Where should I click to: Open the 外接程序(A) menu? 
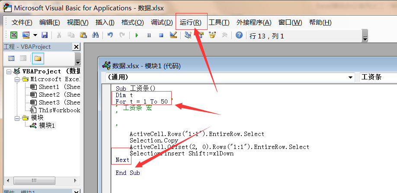click(x=254, y=22)
